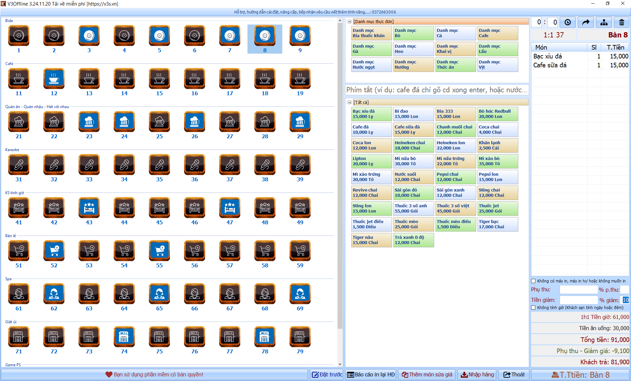Check 'Không tính giờ' hotel option
The image size is (631, 381).
[x=533, y=308]
